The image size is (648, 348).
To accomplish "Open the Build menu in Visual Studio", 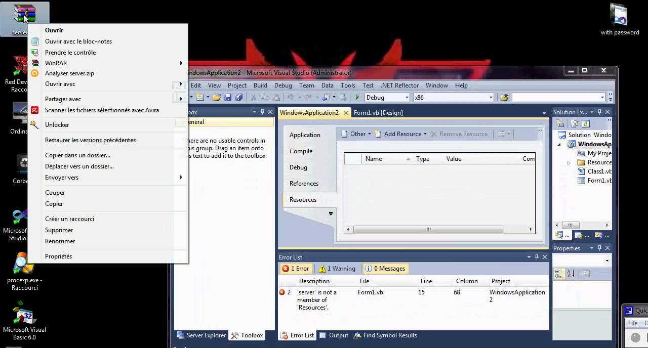I will click(260, 85).
